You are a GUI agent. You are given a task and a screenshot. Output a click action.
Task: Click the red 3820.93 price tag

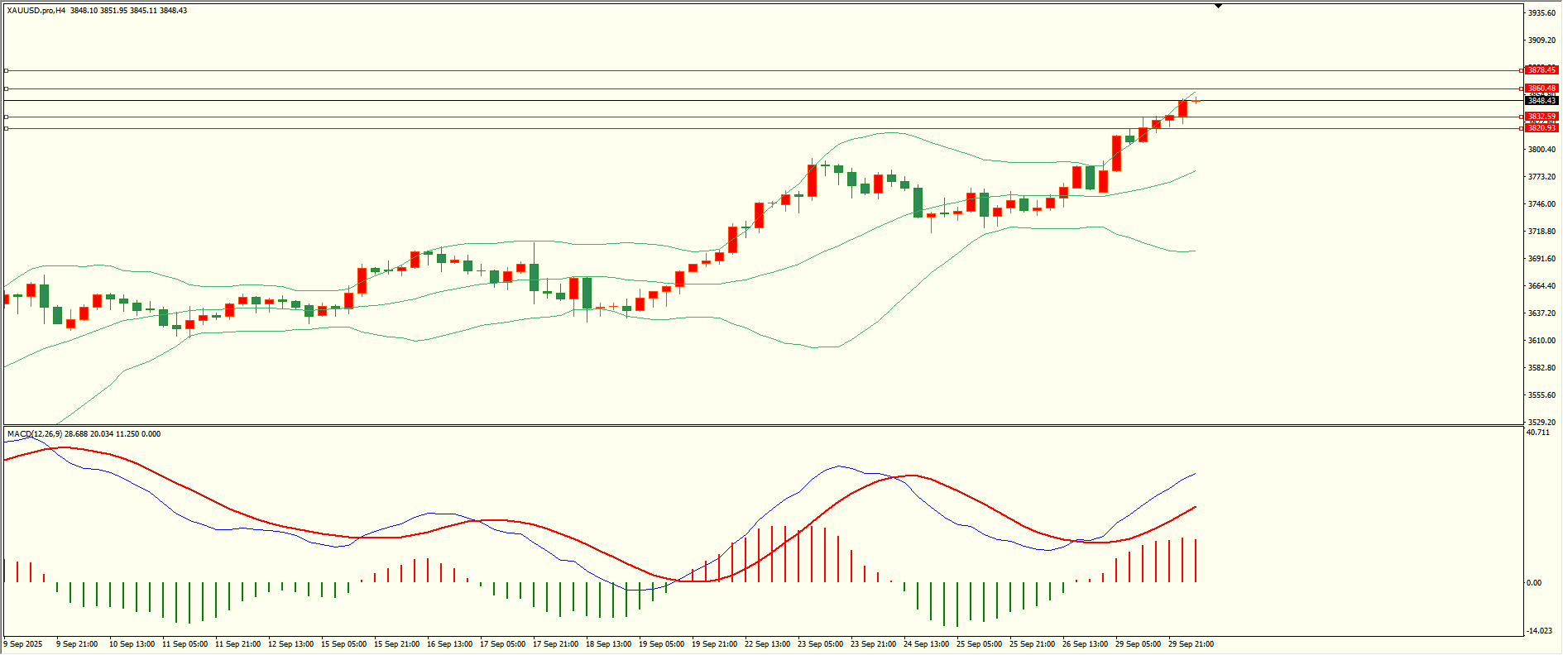(1541, 128)
